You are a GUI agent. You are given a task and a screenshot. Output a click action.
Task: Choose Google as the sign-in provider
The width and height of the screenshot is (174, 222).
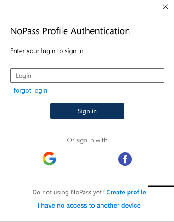(x=49, y=159)
